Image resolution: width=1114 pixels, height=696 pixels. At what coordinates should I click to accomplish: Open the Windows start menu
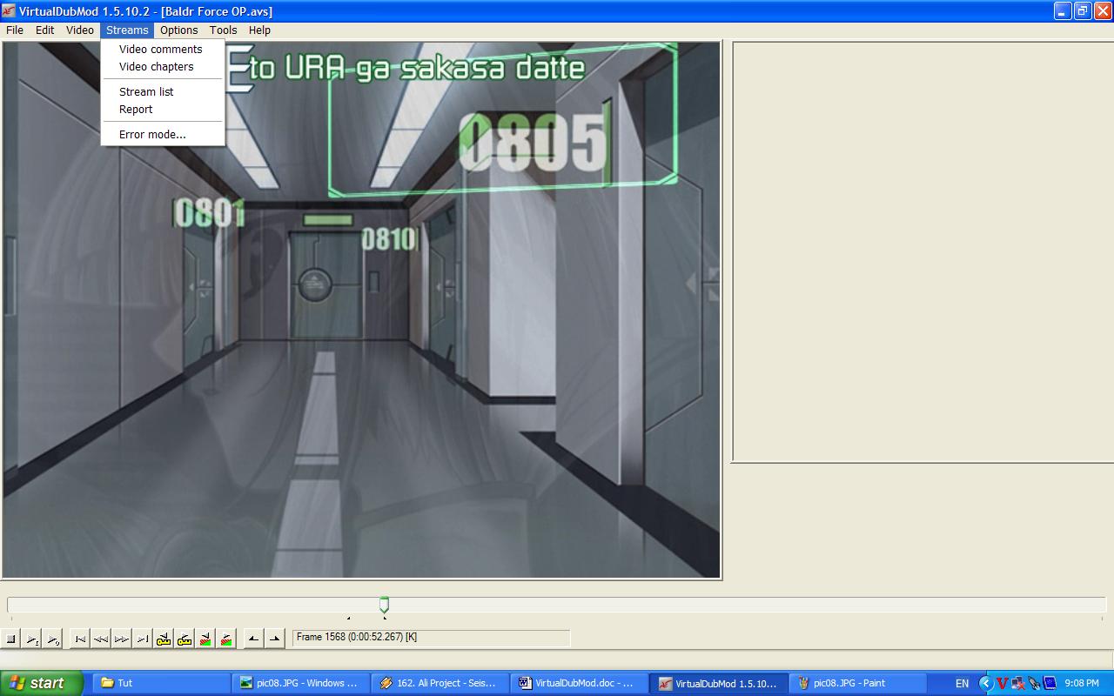(x=41, y=683)
